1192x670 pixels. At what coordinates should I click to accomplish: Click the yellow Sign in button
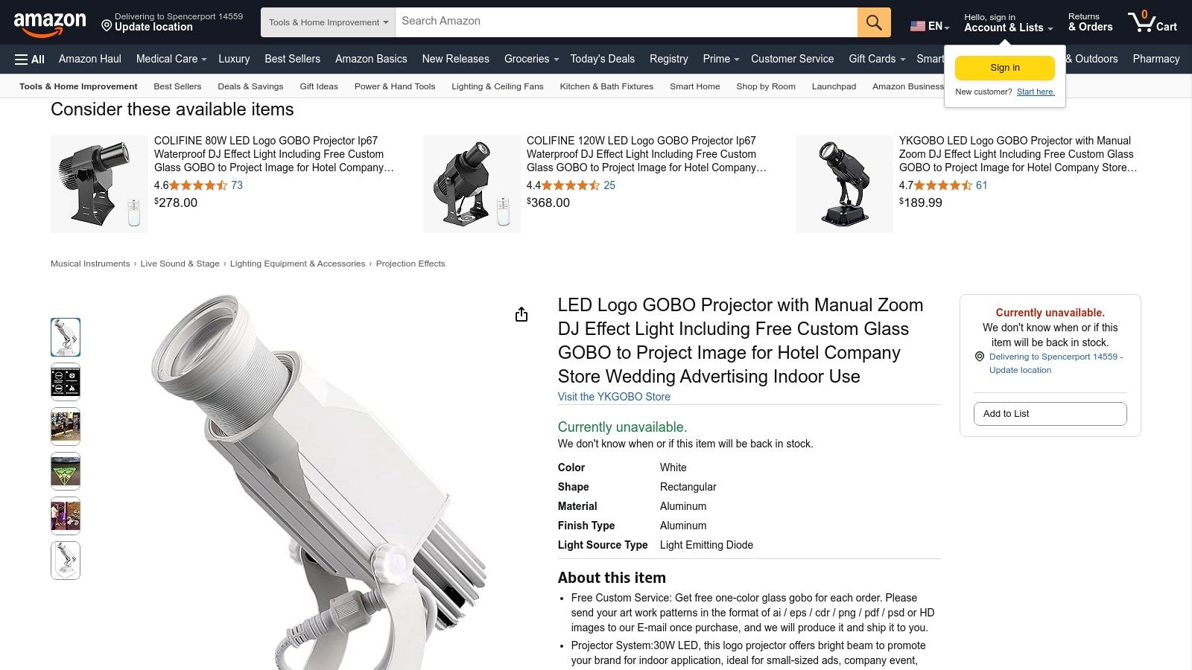click(1005, 68)
